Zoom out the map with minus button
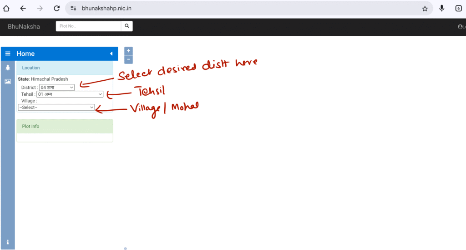Viewport: 466px width, 250px height. point(128,59)
